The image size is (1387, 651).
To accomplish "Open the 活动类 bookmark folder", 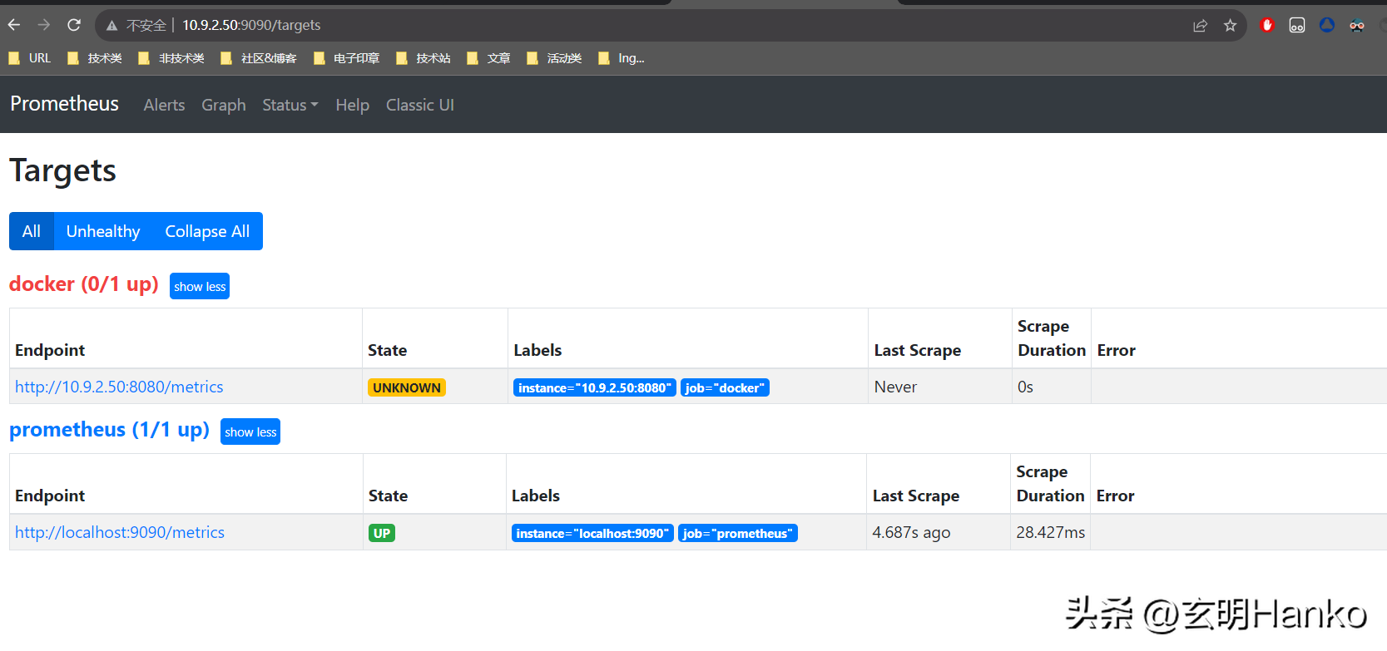I will tap(555, 58).
